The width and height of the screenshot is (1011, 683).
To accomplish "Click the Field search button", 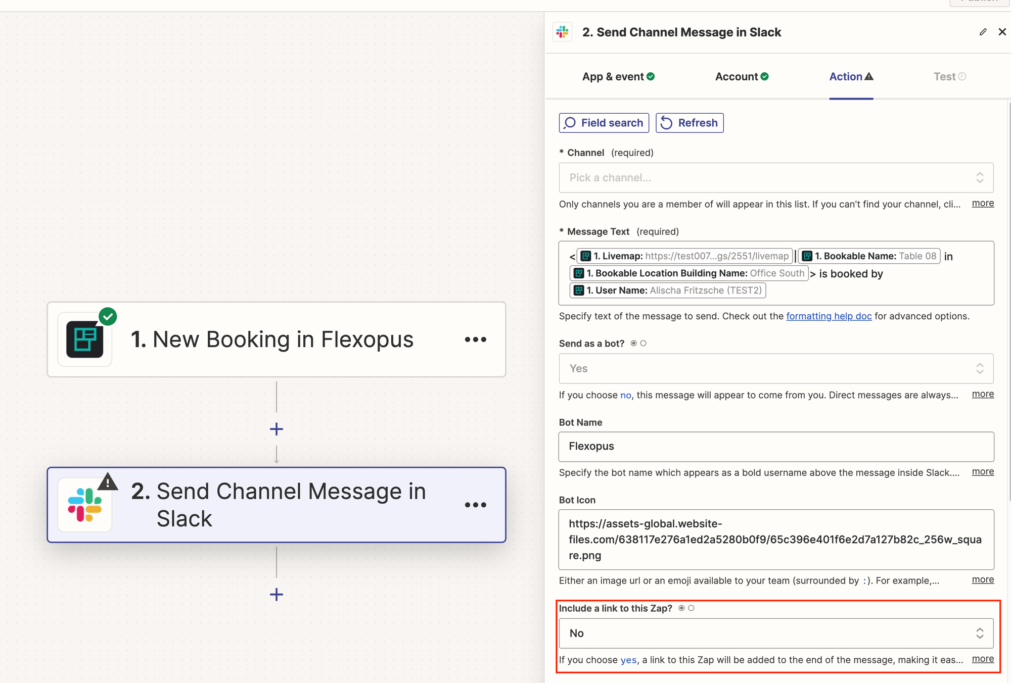I will click(604, 123).
